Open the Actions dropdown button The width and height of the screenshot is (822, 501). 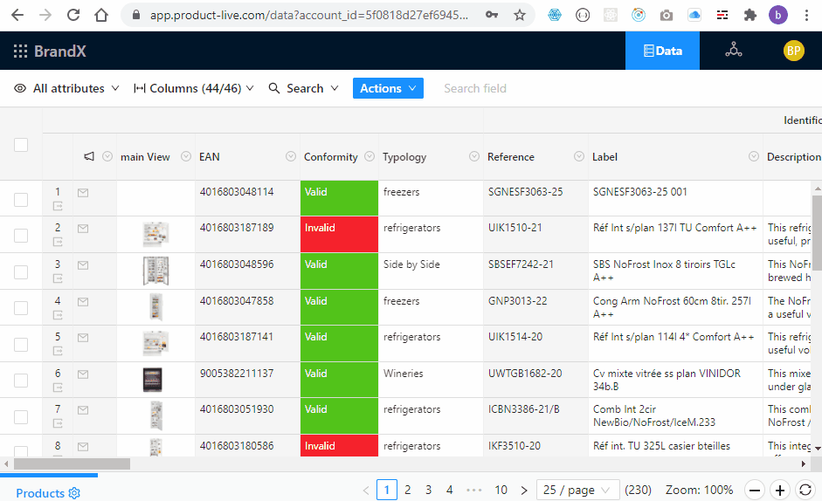coord(388,88)
